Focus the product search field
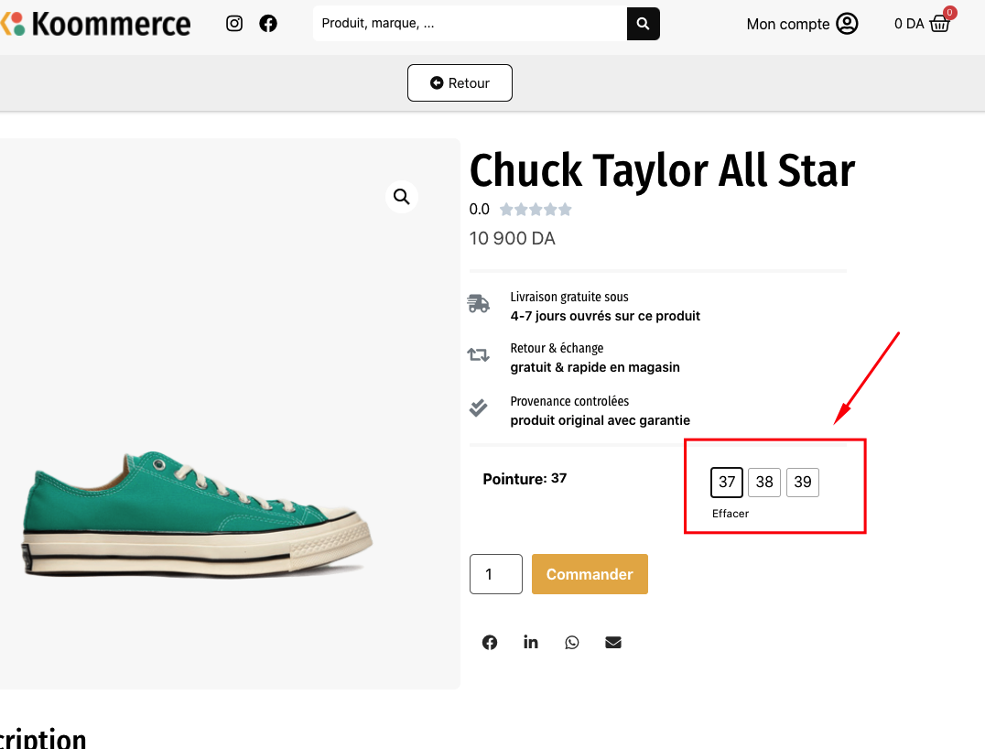The height and width of the screenshot is (749, 985). 470,24
